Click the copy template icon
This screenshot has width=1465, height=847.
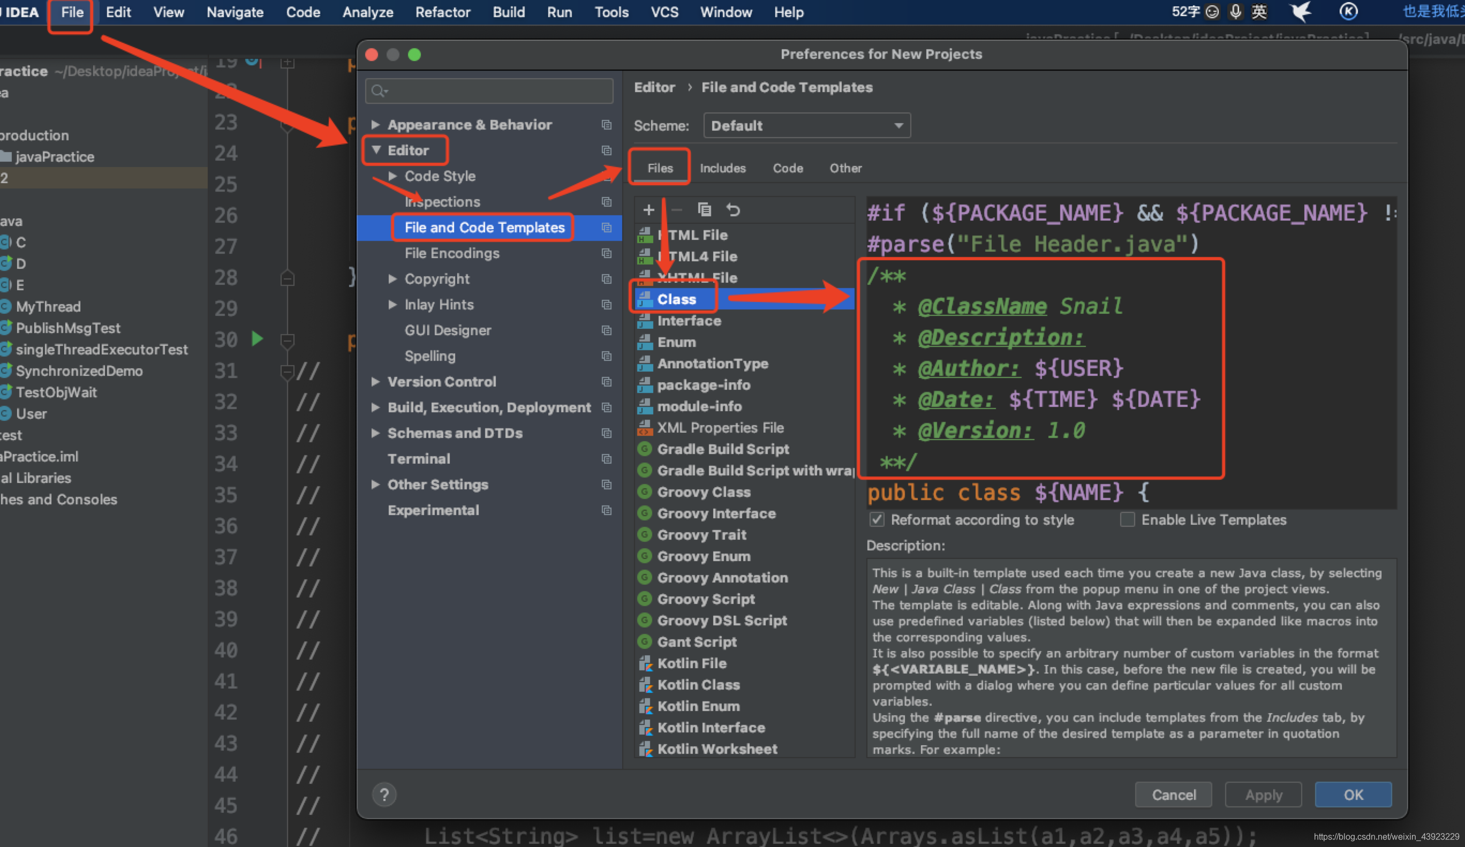pos(704,209)
